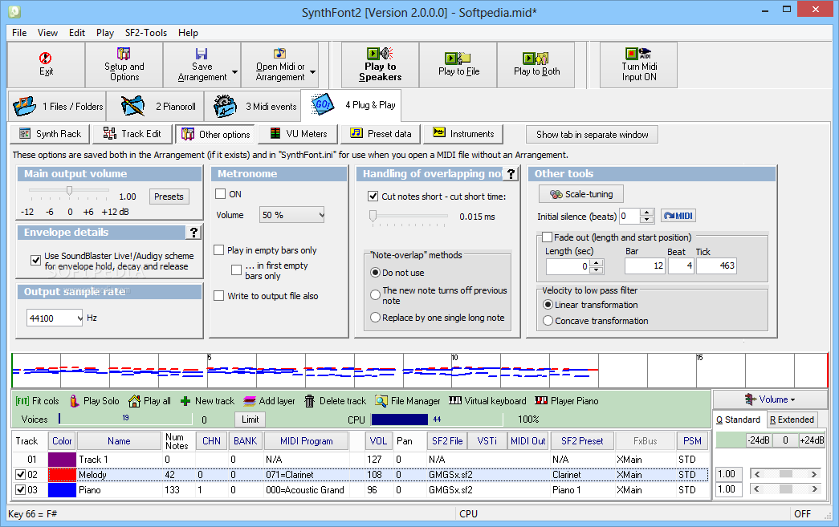The height and width of the screenshot is (527, 839).
Task: Click Show tab in separate window
Action: [x=592, y=135]
